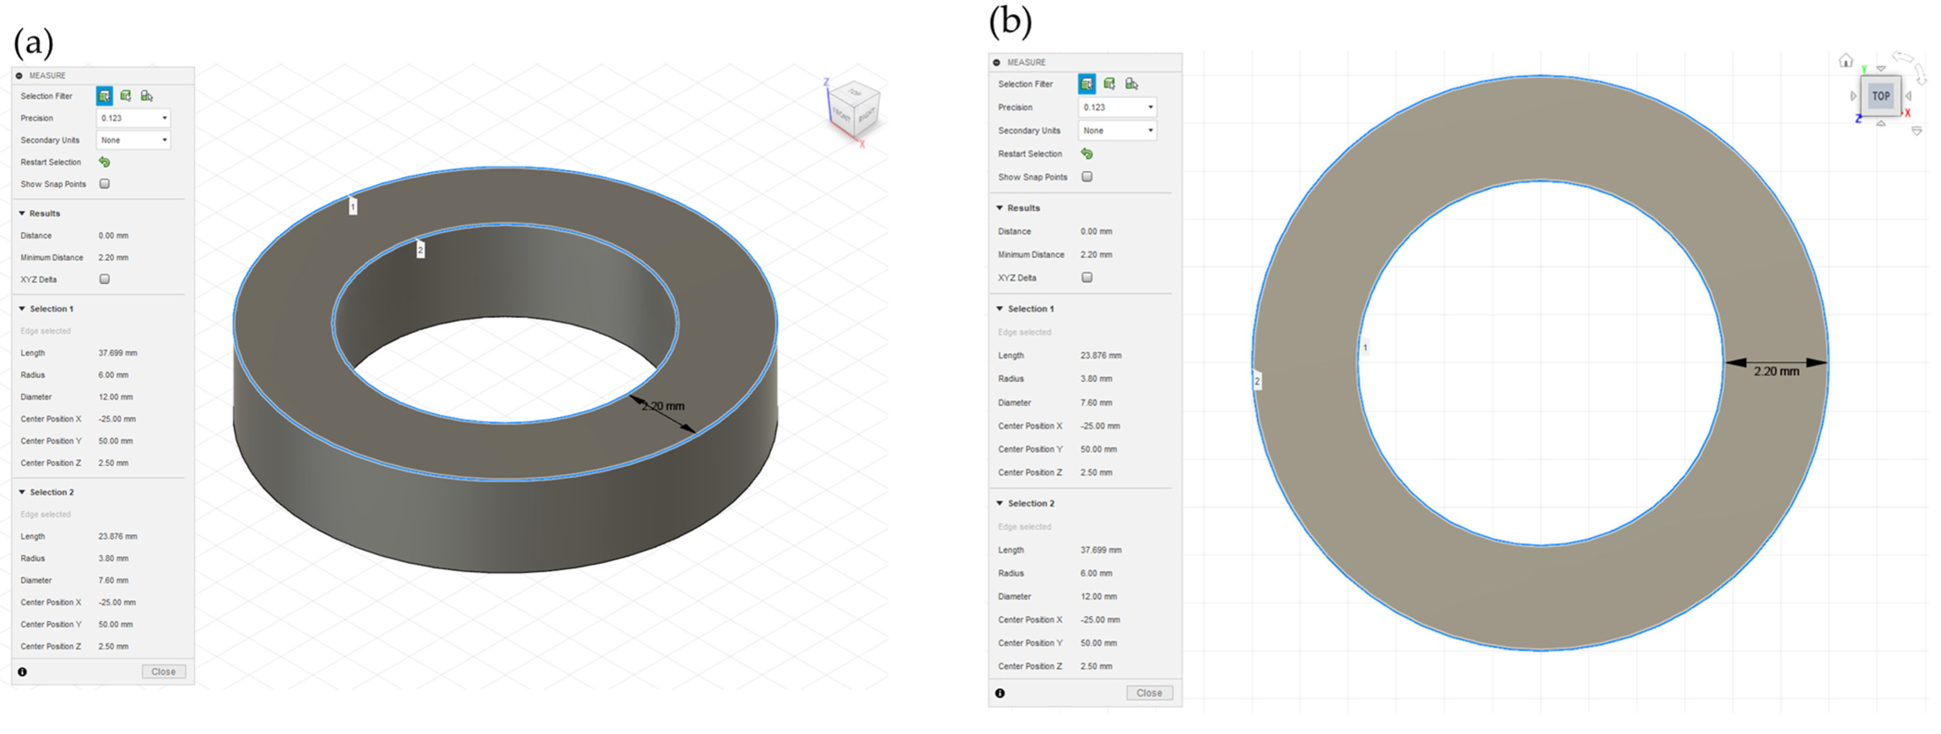Collapse MEASURE dialog header in panel (a)
The image size is (1941, 734).
(19, 75)
